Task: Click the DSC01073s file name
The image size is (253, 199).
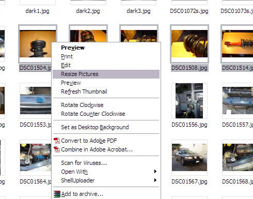Action: [x=237, y=11]
